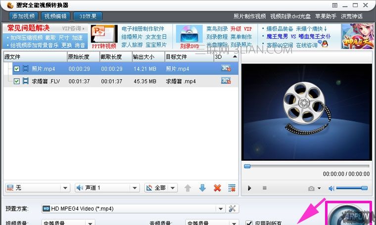Toggle the 3D icon for 求婚篇.FLV
Image resolution: width=376 pixels, height=225 pixels.
click(226, 81)
